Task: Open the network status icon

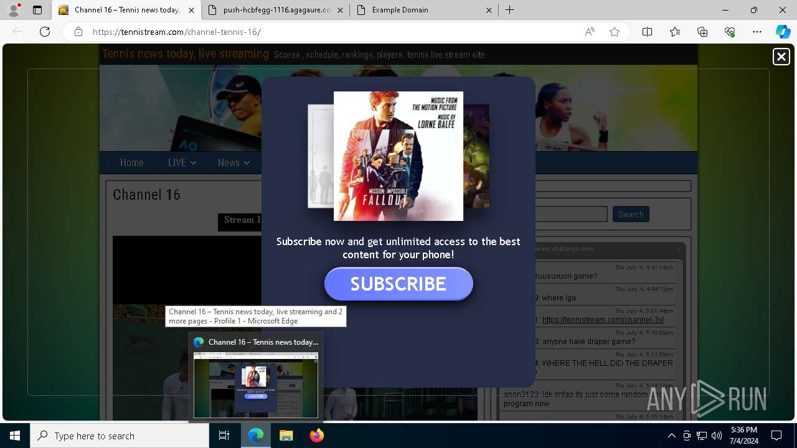Action: 702,436
